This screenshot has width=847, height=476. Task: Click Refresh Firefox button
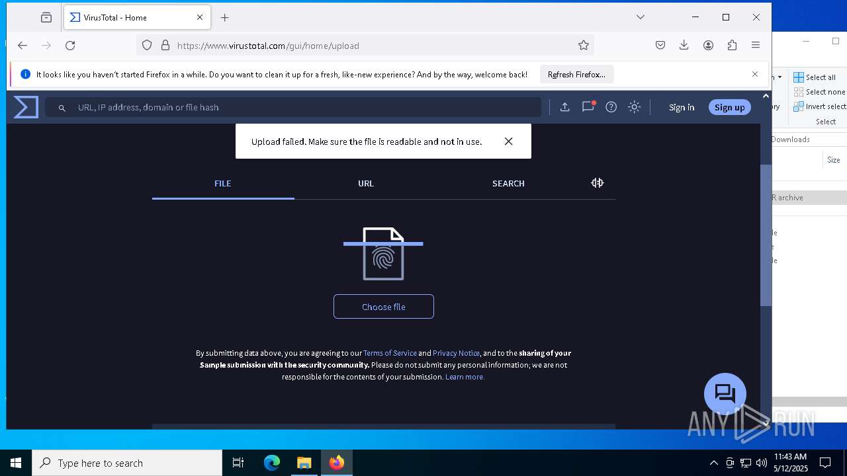pyautogui.click(x=576, y=75)
